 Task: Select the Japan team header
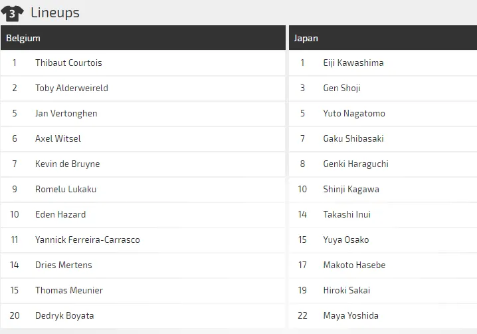point(306,38)
